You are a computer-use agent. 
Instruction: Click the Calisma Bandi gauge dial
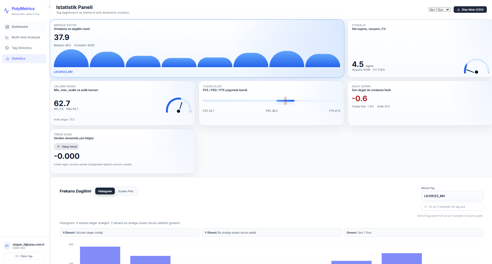179,105
